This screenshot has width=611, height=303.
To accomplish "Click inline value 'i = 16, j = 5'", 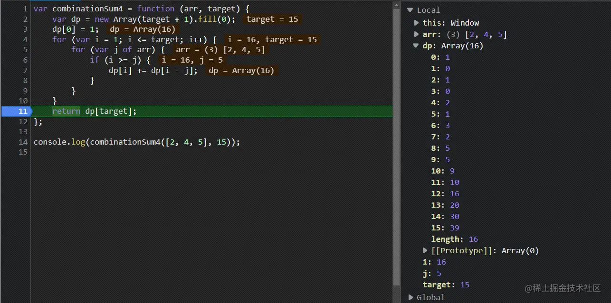I will tap(192, 60).
